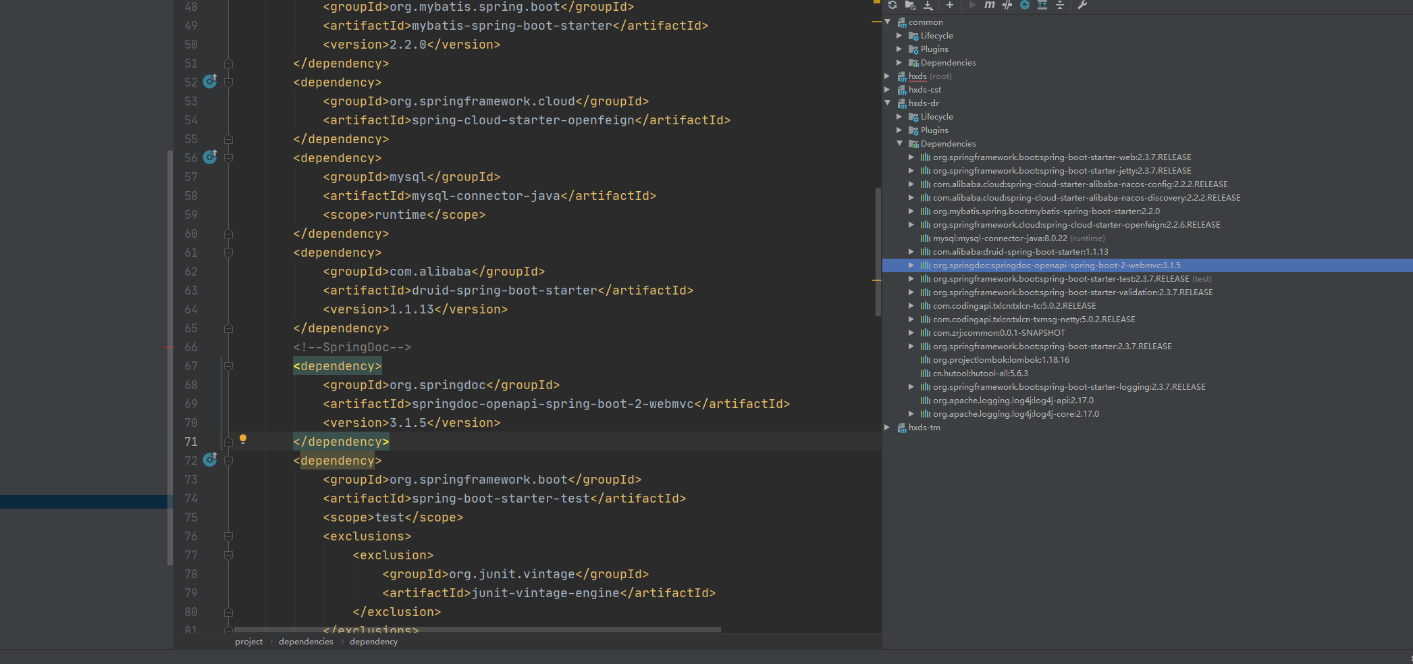The width and height of the screenshot is (1413, 664).
Task: Collapse hxds-dr Dependencies node
Action: point(899,144)
